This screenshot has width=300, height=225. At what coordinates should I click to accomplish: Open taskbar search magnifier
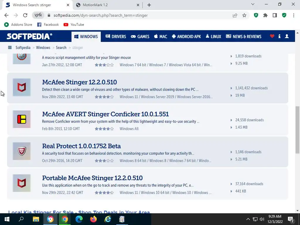21,219
